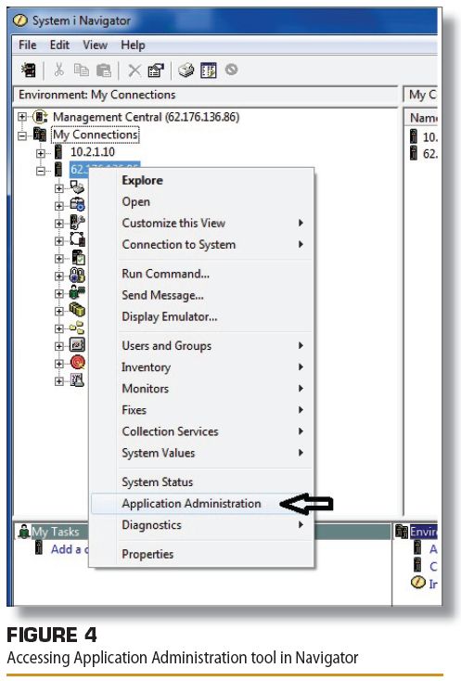
Task: Click the Delete X toolbar icon
Action: pyautogui.click(x=134, y=70)
